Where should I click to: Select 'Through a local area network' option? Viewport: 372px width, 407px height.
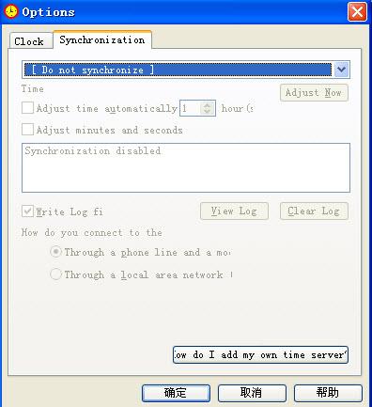click(x=55, y=274)
